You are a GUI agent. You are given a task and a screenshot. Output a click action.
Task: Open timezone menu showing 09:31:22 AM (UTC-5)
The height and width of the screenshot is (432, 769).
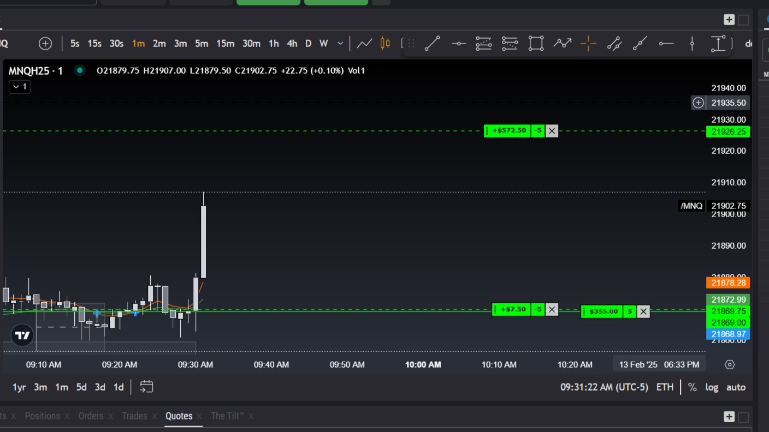tap(604, 387)
